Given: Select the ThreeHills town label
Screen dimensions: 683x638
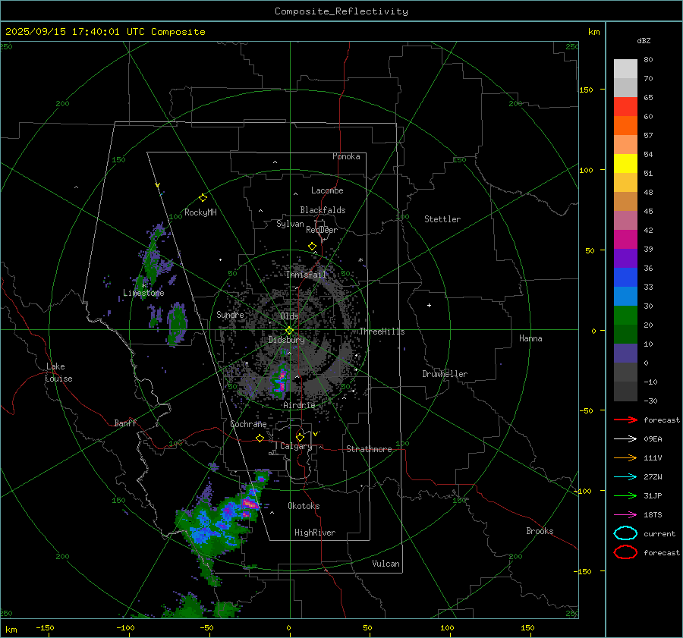Looking at the screenshot, I should point(382,332).
